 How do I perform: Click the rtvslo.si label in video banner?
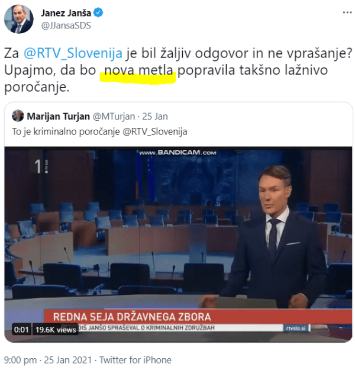click(x=296, y=328)
